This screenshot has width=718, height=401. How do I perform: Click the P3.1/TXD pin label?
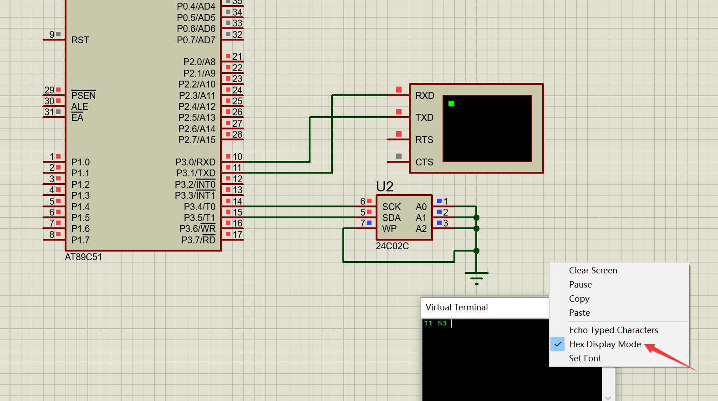[196, 173]
